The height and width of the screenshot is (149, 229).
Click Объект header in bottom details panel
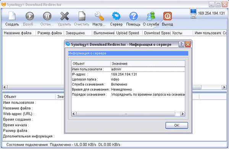[29, 97]
